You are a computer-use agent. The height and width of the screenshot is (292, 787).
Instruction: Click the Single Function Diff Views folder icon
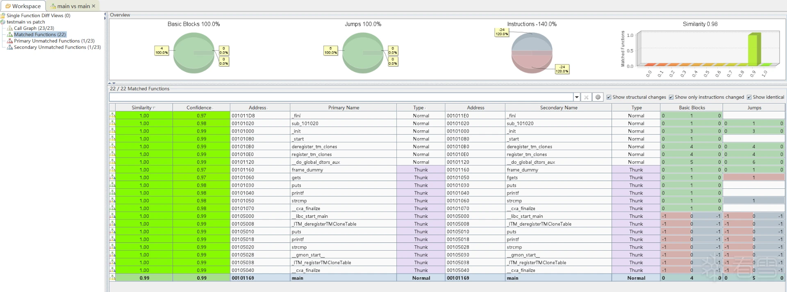3,16
